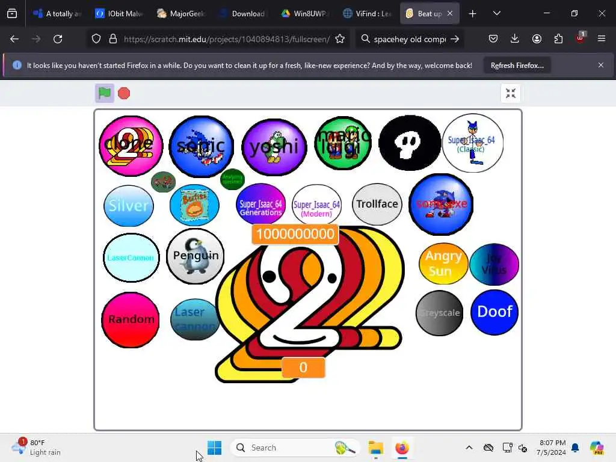The width and height of the screenshot is (616, 462).
Task: Open File Explorer from taskbar
Action: [375, 448]
